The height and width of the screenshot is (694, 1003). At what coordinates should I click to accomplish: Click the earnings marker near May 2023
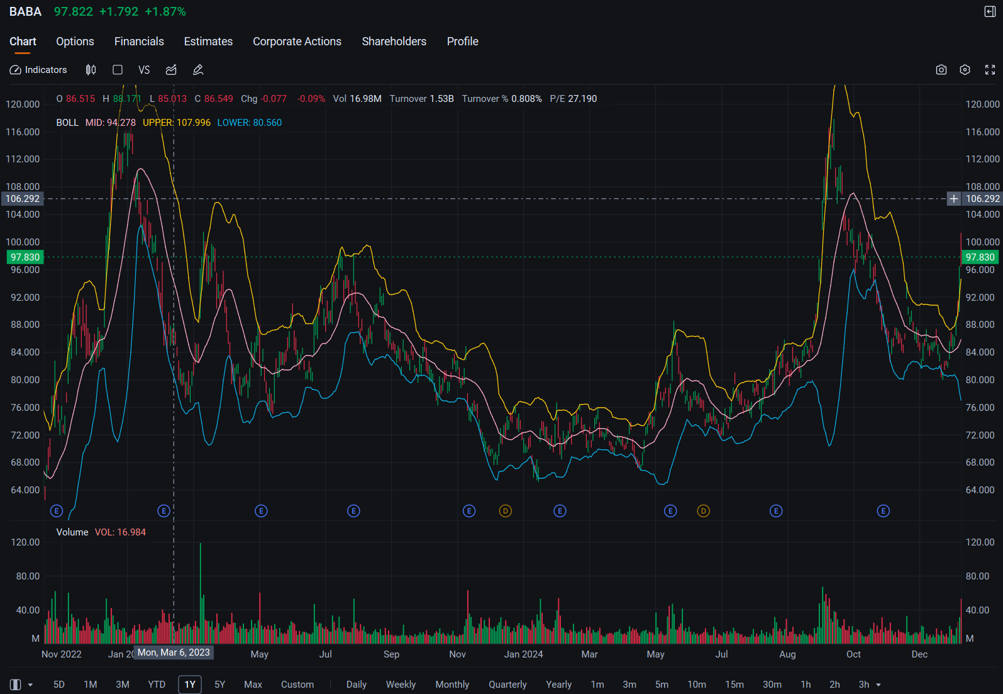coord(261,511)
